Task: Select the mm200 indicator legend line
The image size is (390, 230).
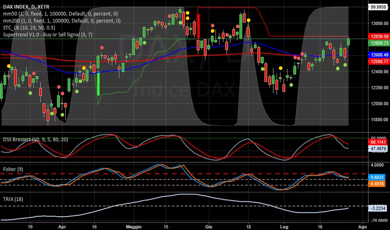Action: pos(62,21)
